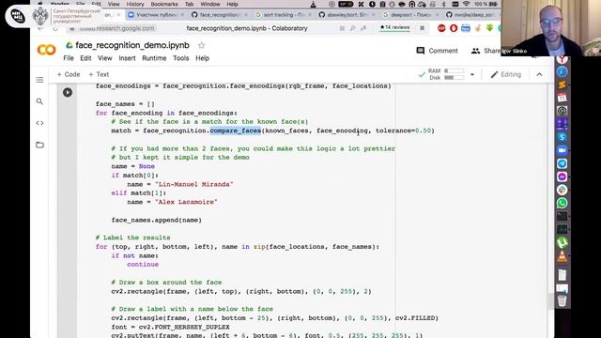Collapse the header with the up chevron
Screen dimensions: 601x338
click(x=539, y=74)
